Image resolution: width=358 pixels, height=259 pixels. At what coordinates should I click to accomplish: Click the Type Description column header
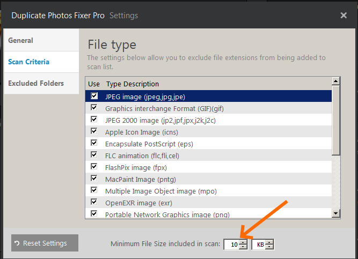point(133,84)
